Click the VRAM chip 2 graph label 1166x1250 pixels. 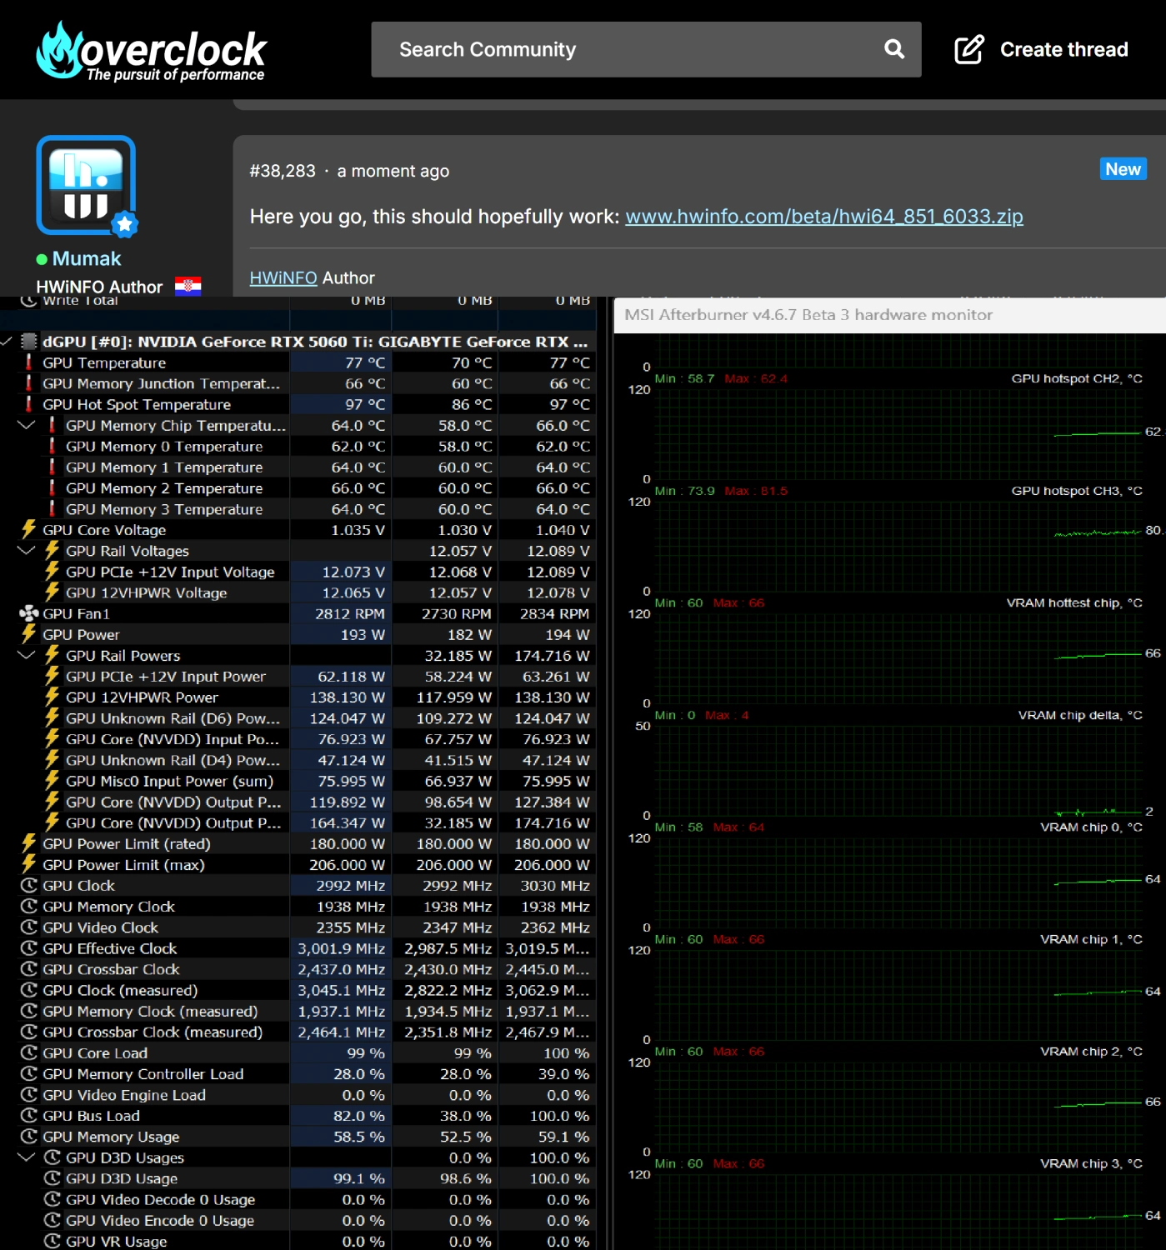[1092, 1052]
